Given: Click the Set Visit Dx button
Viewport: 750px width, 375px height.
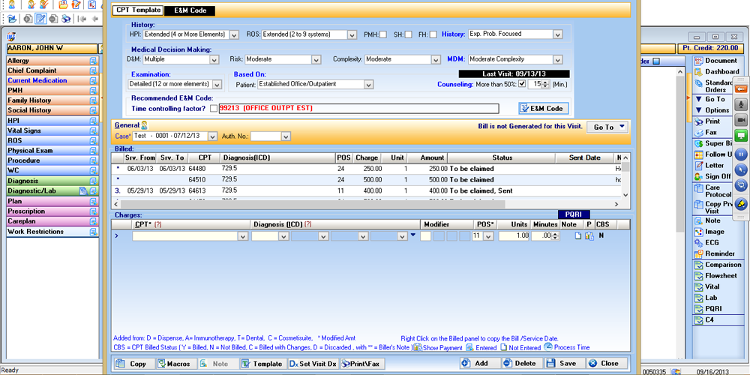Looking at the screenshot, I should coord(313,364).
